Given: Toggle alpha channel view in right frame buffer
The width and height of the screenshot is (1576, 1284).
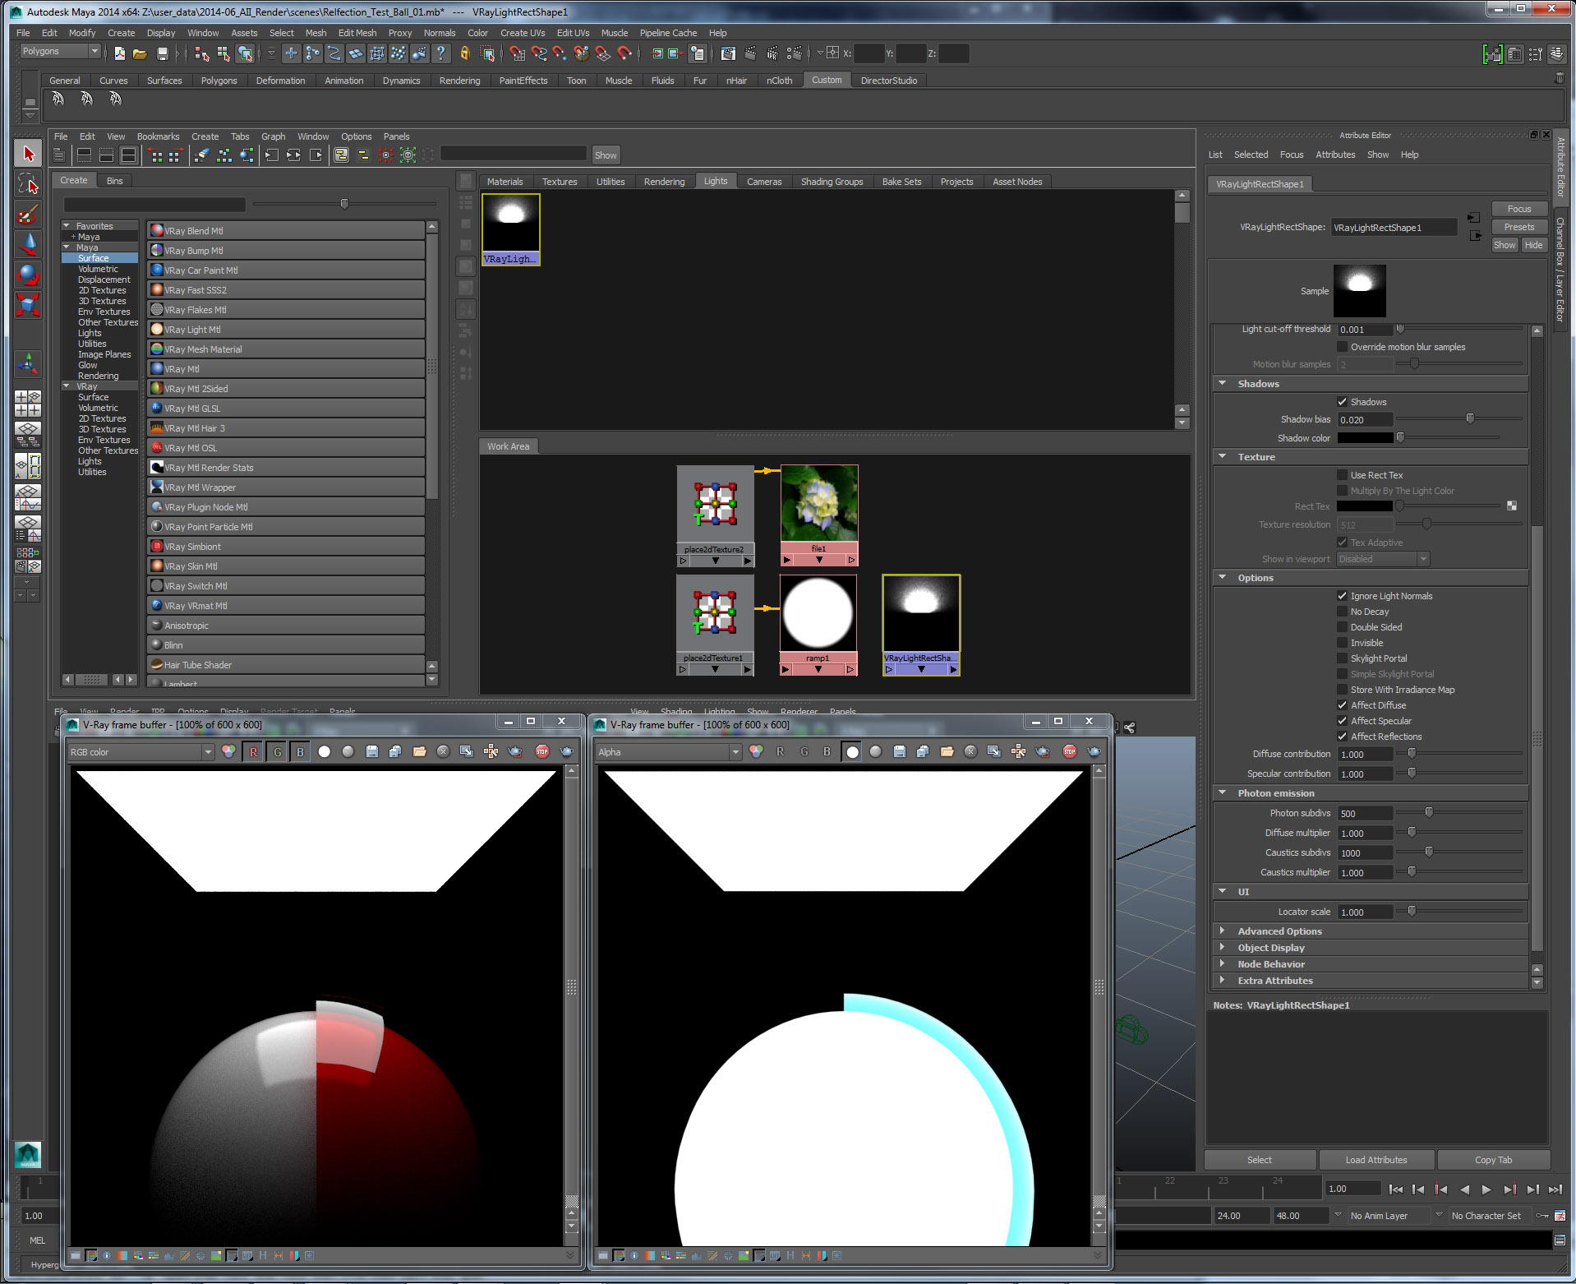Looking at the screenshot, I should pos(852,751).
